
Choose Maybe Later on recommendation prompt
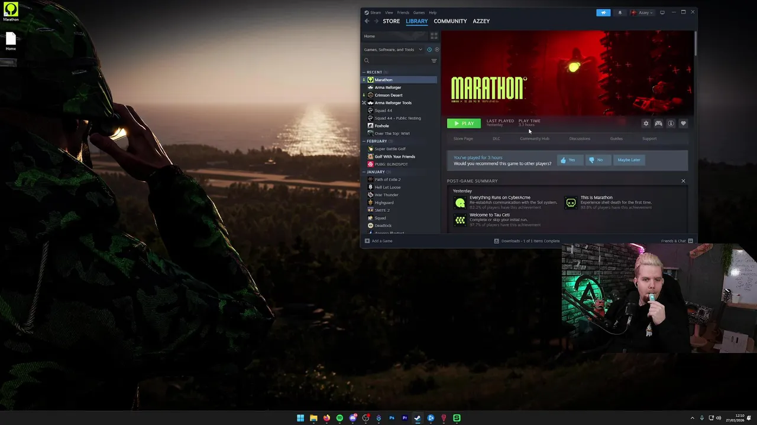coord(629,160)
